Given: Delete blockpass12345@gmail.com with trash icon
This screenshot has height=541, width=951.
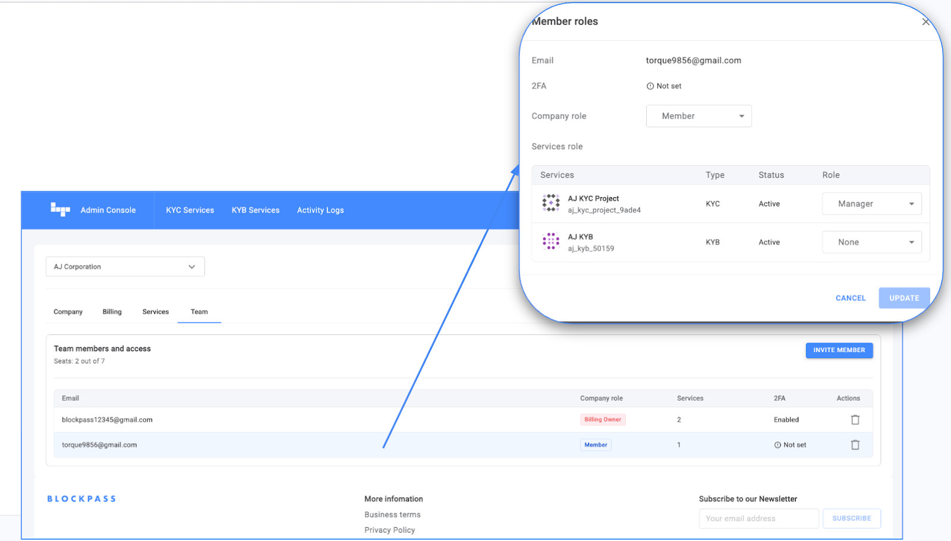Looking at the screenshot, I should 855,420.
